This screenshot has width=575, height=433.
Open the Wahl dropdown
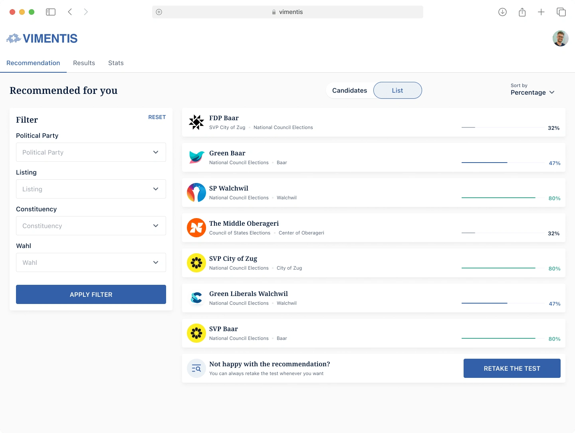(91, 262)
